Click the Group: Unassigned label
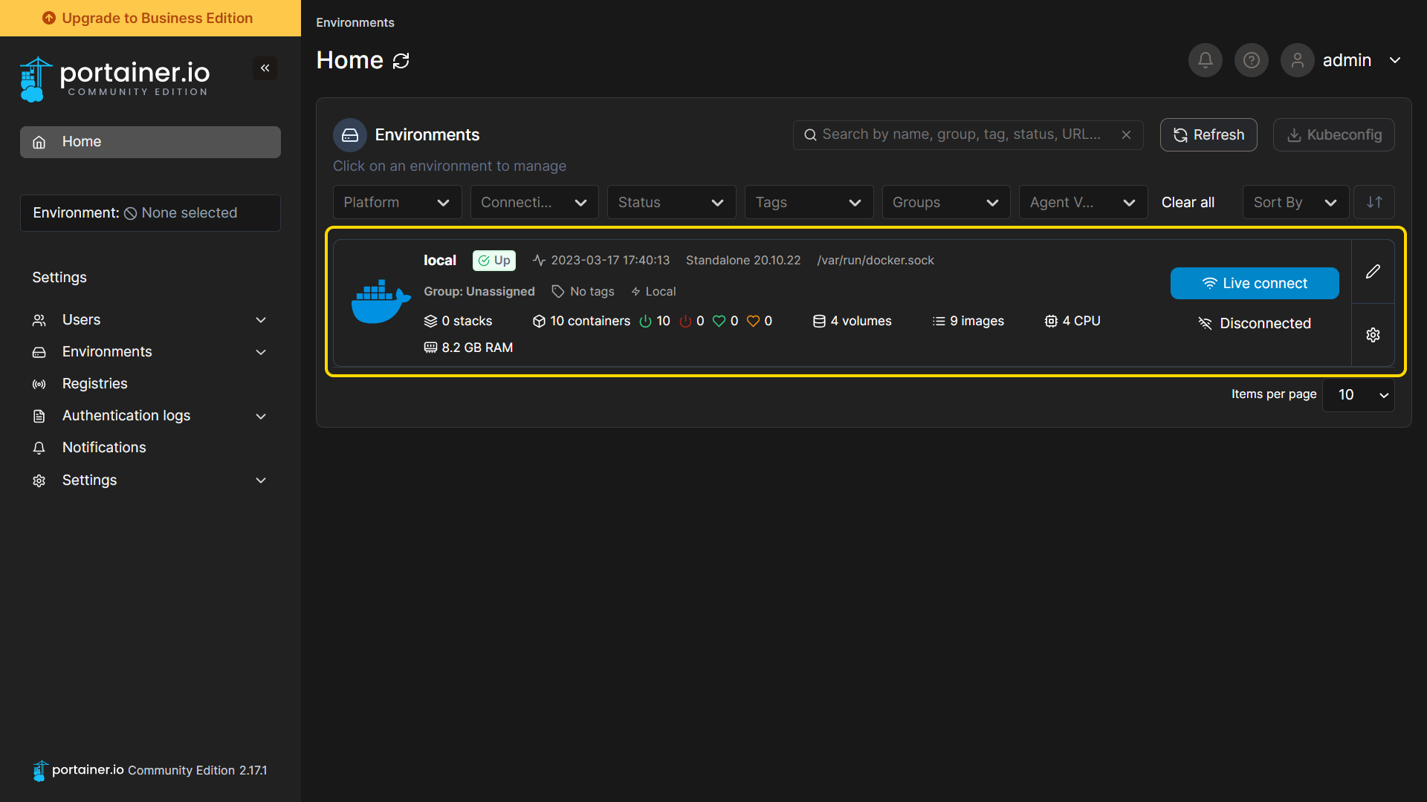Image resolution: width=1427 pixels, height=802 pixels. tap(479, 292)
